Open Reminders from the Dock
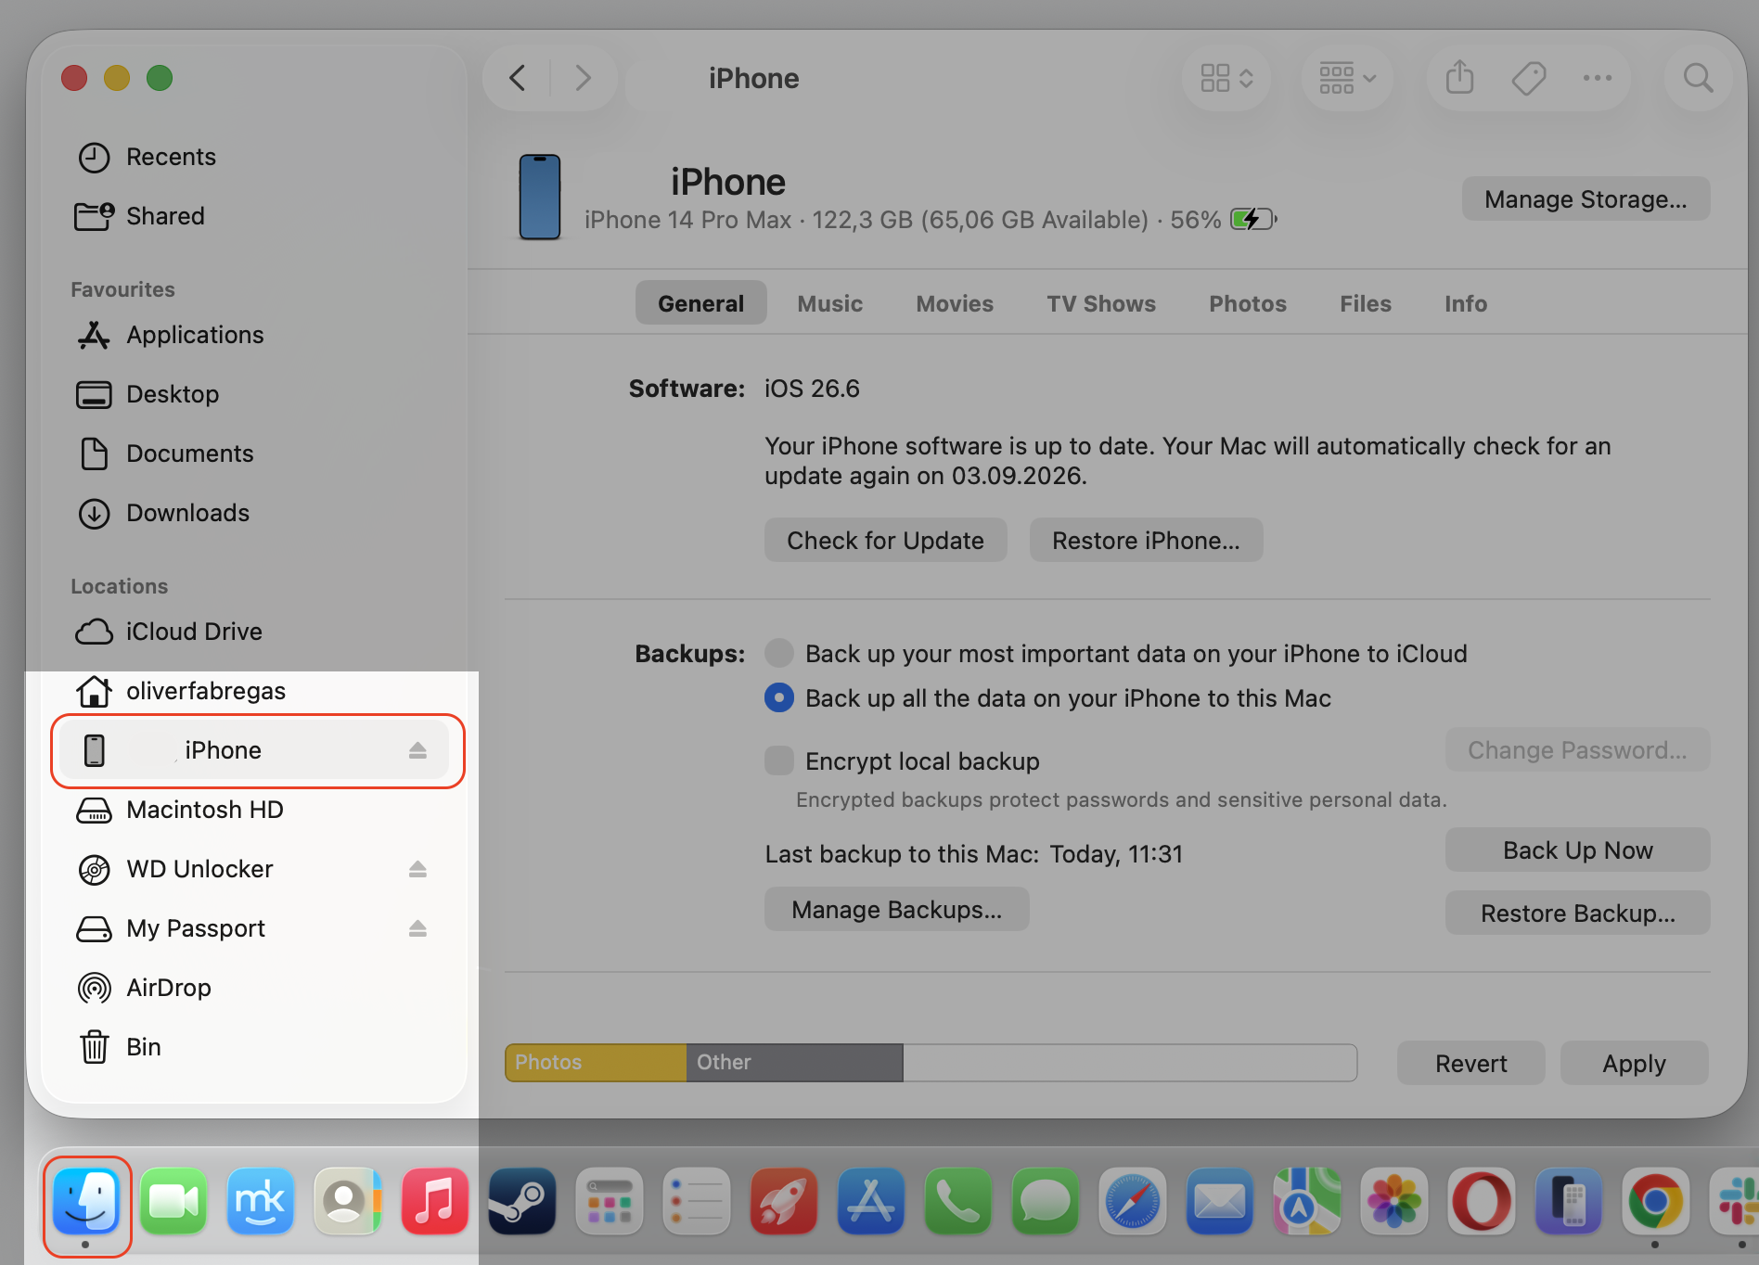The width and height of the screenshot is (1759, 1265). pyautogui.click(x=697, y=1202)
